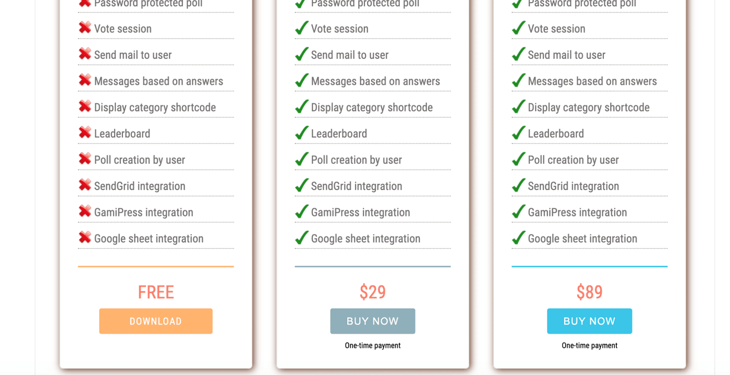Click red X beside free Google sheet integration
This screenshot has height=375, width=730.
(x=84, y=237)
